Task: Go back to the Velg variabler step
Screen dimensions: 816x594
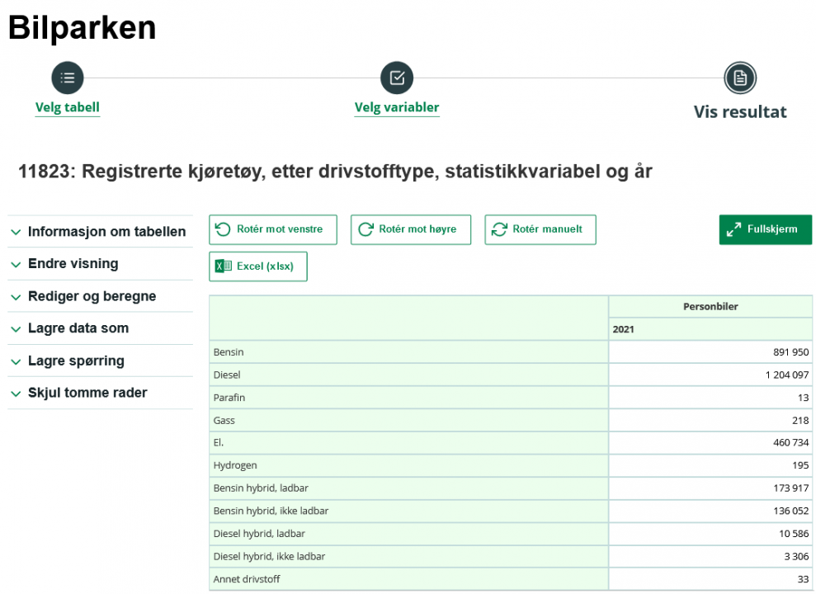Action: 397,107
